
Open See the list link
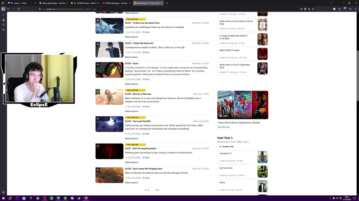224,127
